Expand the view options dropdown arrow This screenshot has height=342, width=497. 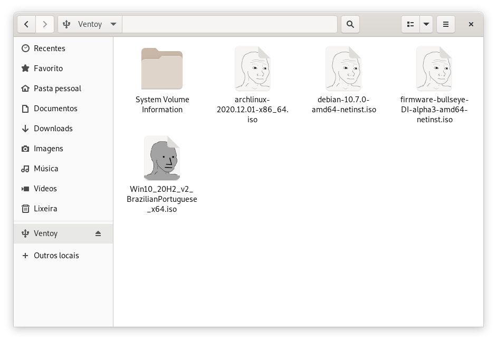[x=426, y=24]
